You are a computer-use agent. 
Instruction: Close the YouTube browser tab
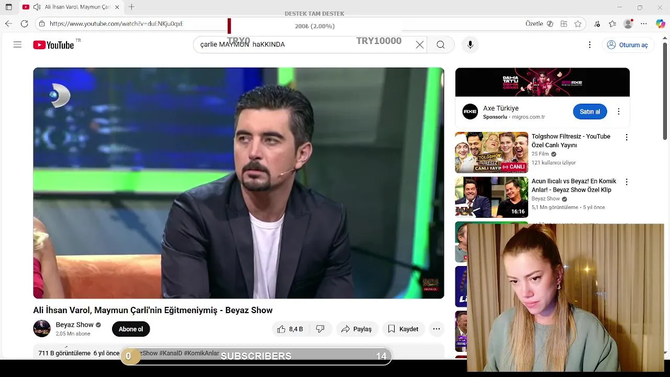click(117, 7)
